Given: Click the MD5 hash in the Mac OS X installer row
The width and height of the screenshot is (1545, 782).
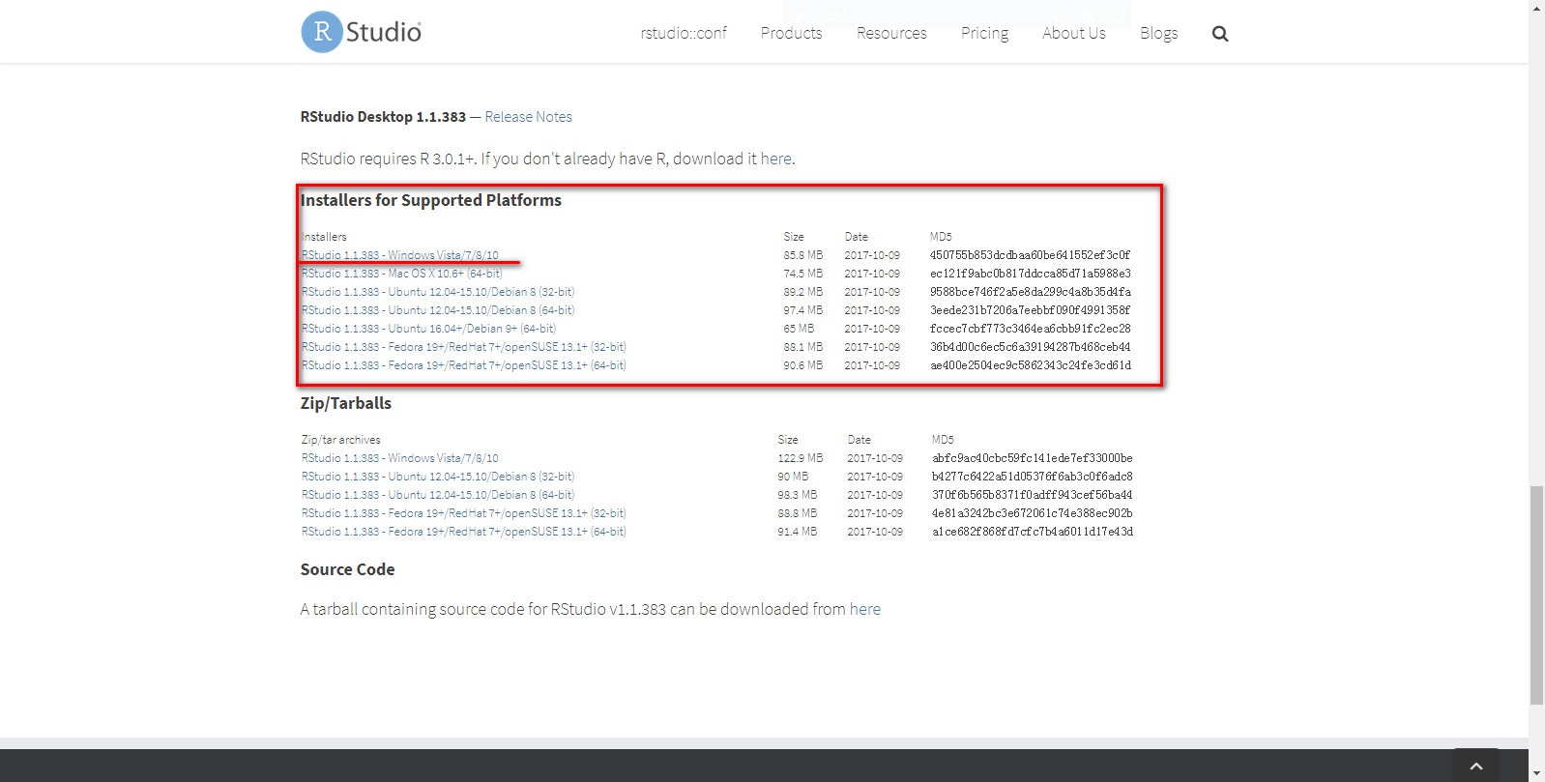Looking at the screenshot, I should pos(1031,274).
